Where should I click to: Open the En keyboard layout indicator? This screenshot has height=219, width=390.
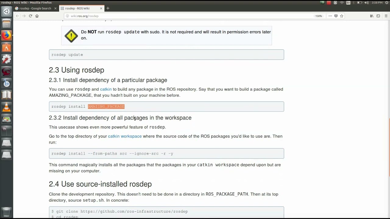click(349, 3)
